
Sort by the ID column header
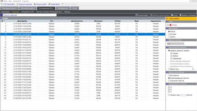(2, 21)
